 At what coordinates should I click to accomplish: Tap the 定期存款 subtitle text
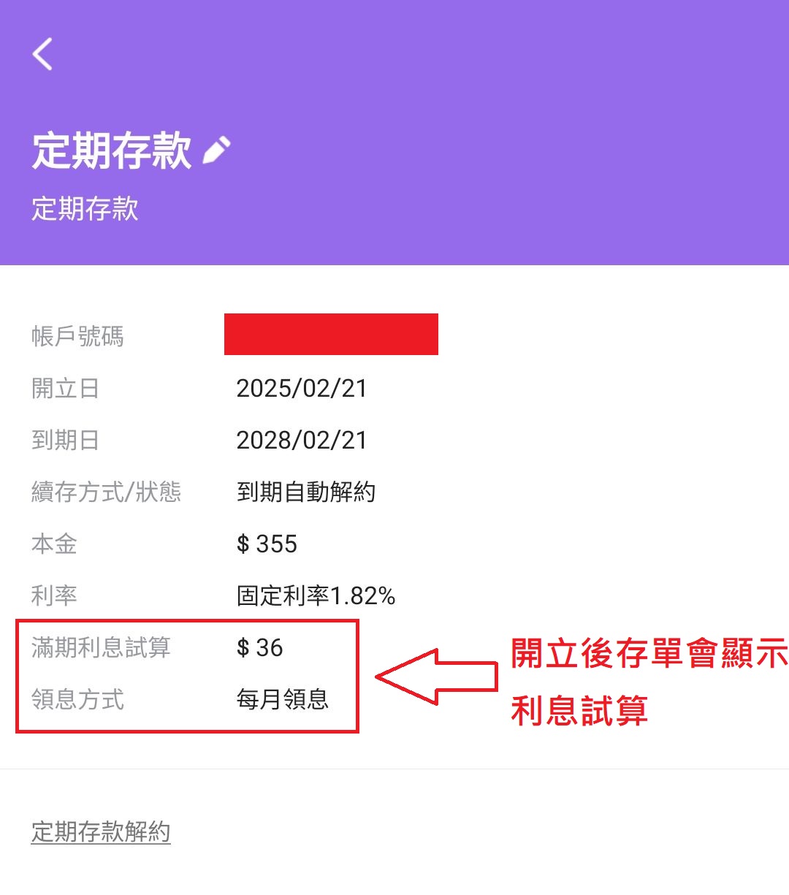85,209
